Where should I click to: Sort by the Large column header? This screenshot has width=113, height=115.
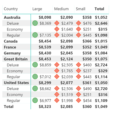click(x=37, y=9)
